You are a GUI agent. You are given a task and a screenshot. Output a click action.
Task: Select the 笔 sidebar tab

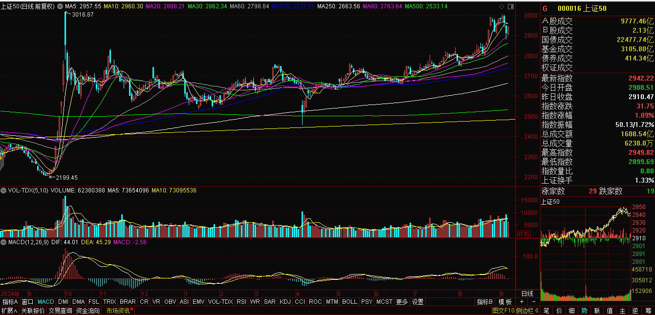coord(546,311)
